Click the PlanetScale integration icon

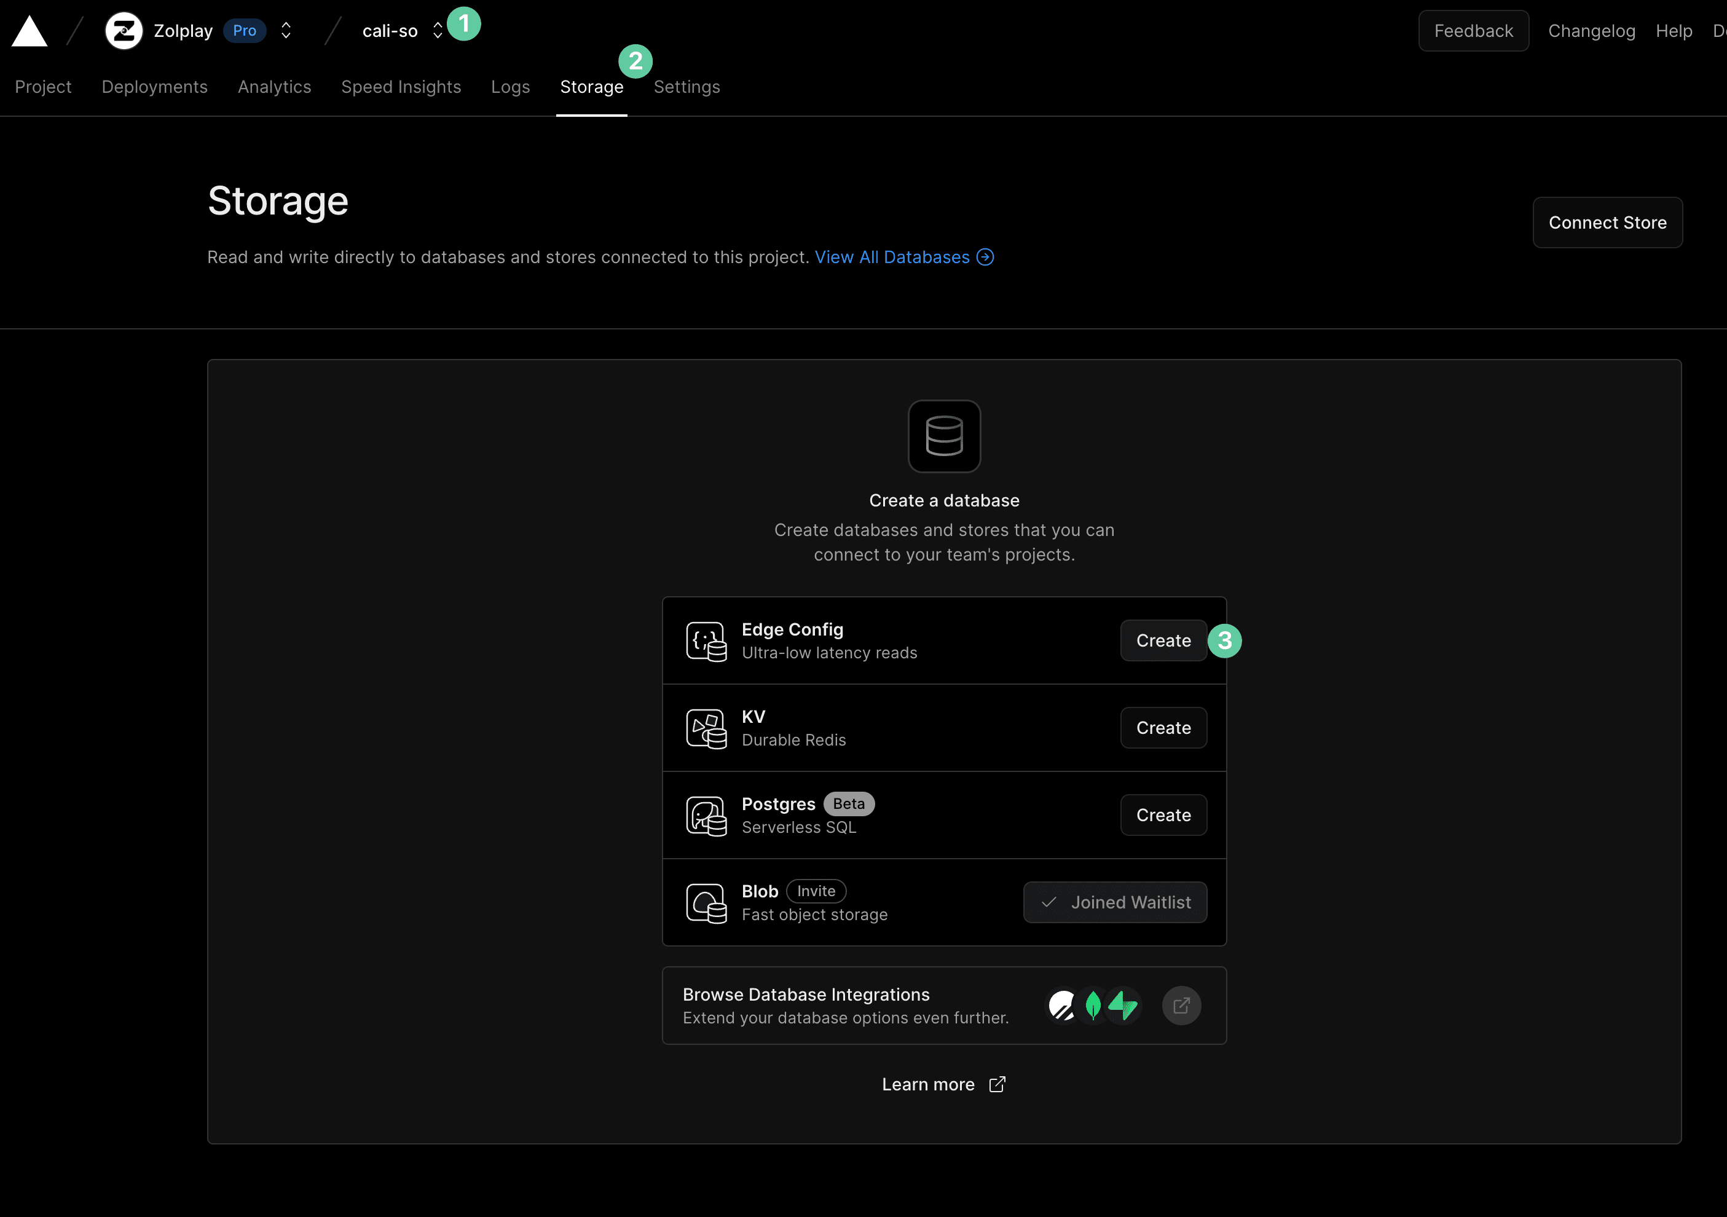1062,1005
